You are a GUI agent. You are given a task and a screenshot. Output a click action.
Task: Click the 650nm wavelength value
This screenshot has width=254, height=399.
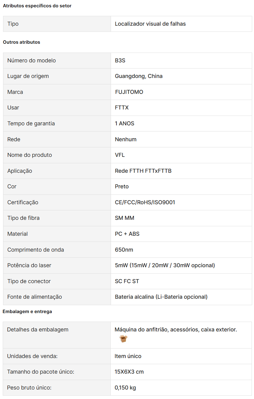pyautogui.click(x=124, y=250)
